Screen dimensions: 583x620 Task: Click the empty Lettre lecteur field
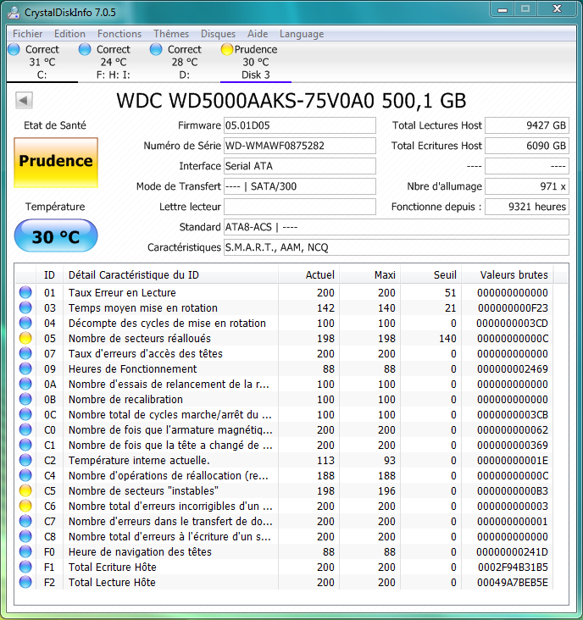click(x=300, y=207)
